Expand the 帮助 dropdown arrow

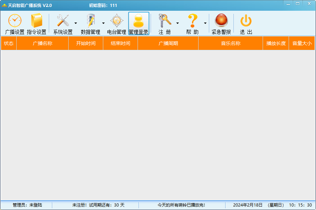205,23
